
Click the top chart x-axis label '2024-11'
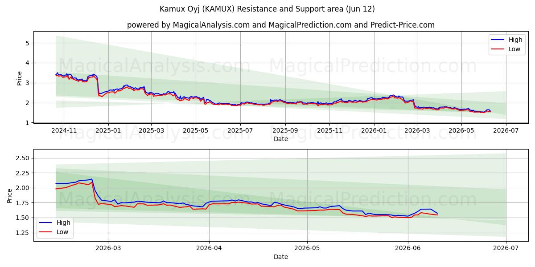click(64, 130)
